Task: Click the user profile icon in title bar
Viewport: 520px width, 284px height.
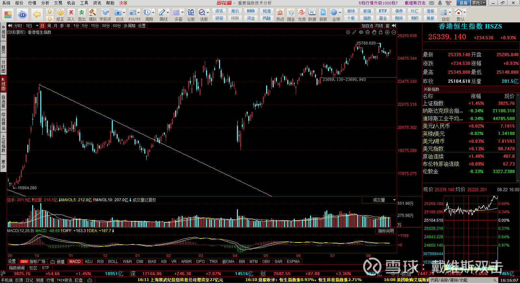Action: coord(448,3)
